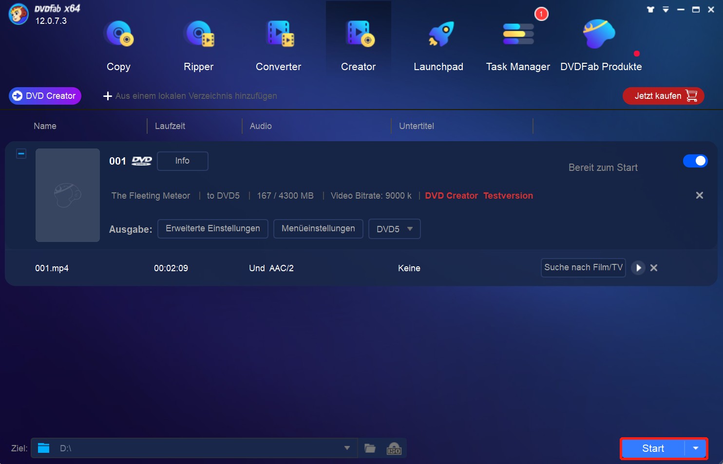Open the skin (shirt) icon

pos(650,9)
